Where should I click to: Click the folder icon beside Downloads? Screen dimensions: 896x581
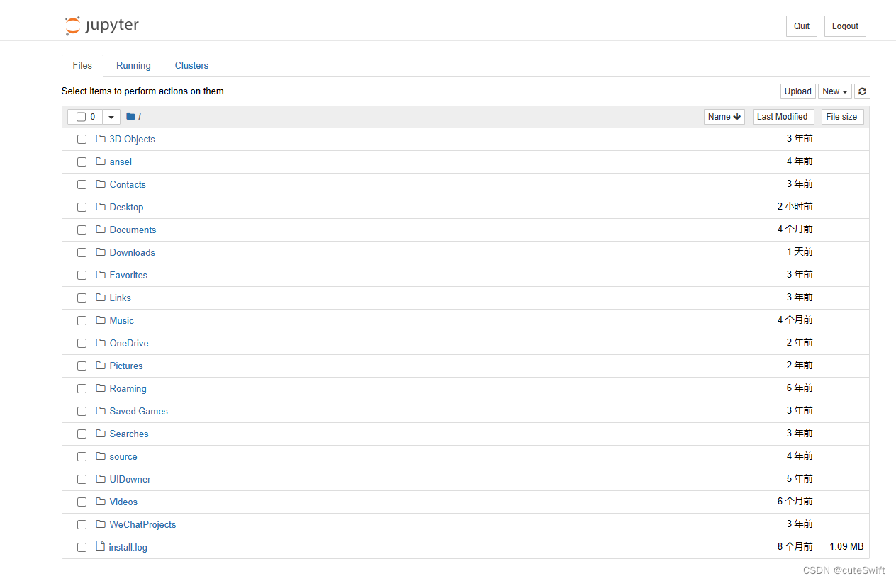101,252
